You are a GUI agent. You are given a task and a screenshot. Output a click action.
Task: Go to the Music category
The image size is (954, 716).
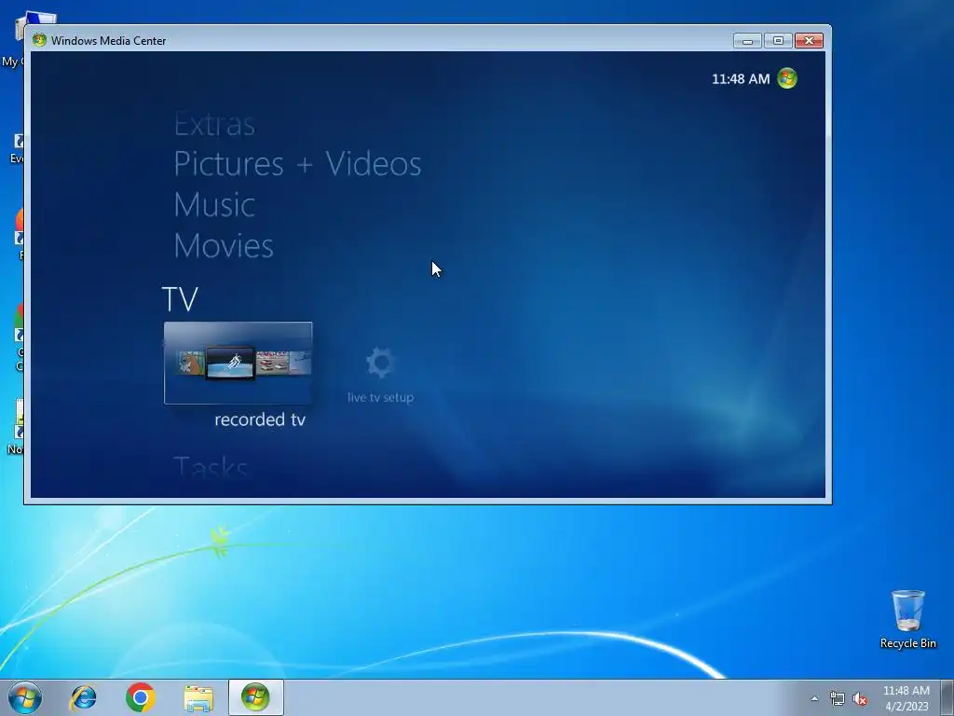click(x=214, y=204)
